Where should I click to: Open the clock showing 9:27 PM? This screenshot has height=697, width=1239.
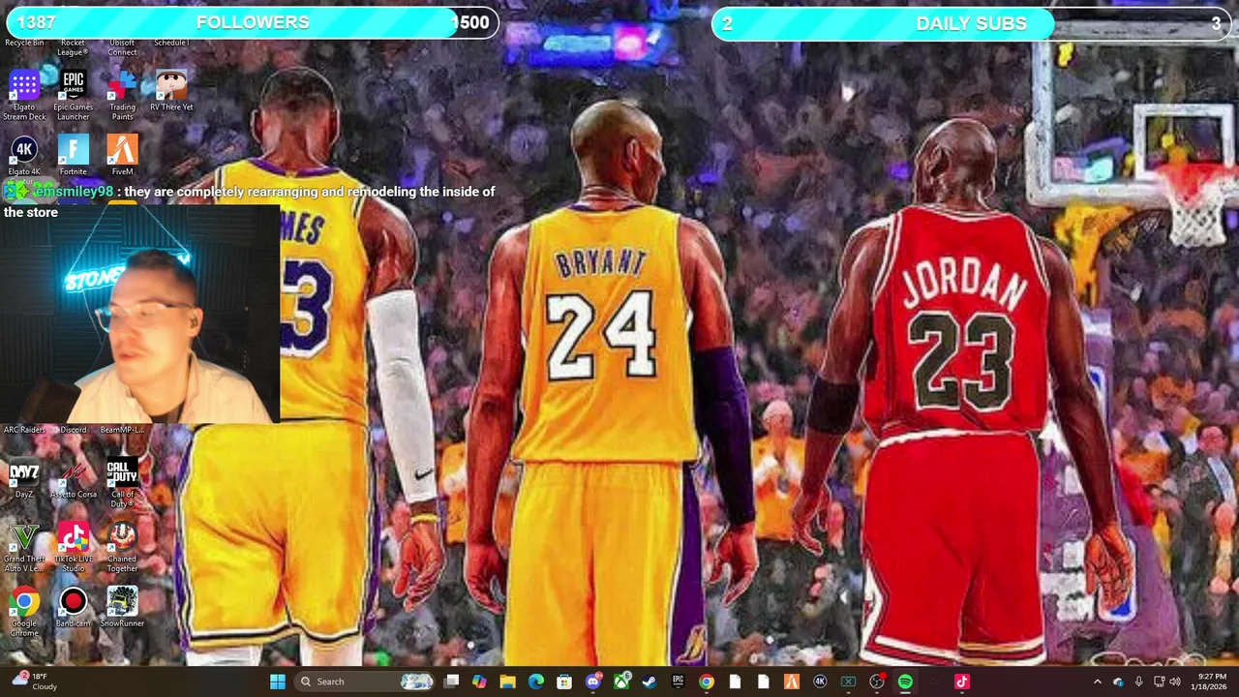point(1209,682)
